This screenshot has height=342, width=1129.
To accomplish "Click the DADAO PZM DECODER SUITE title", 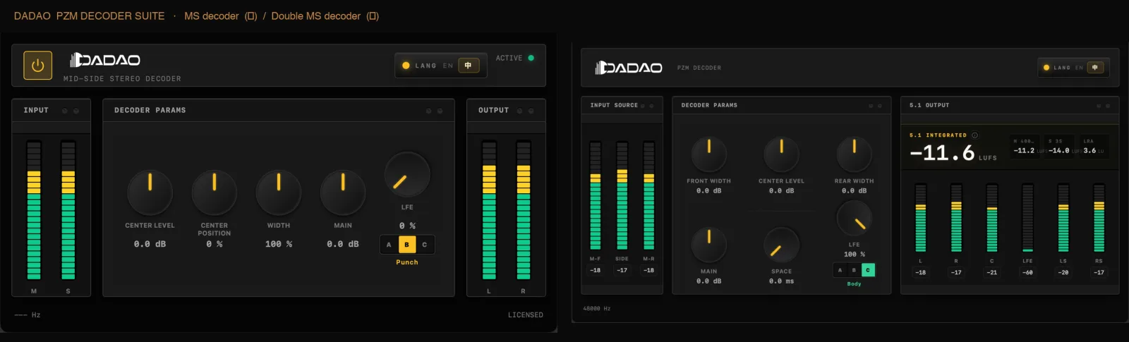I will (x=90, y=16).
